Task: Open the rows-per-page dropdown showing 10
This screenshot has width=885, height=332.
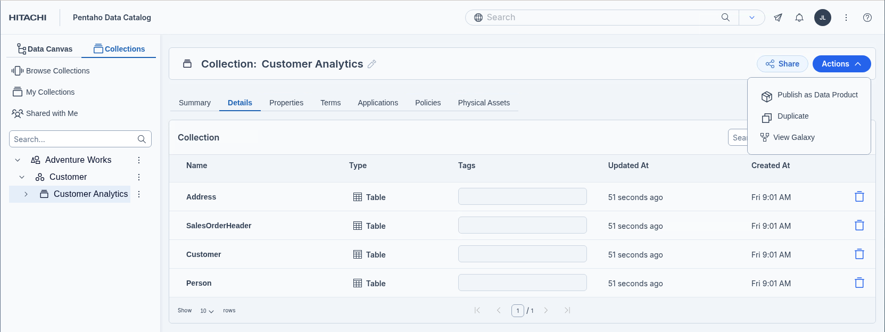Action: click(207, 311)
